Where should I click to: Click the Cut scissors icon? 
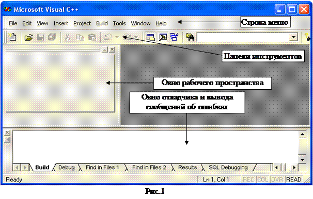coord(68,37)
